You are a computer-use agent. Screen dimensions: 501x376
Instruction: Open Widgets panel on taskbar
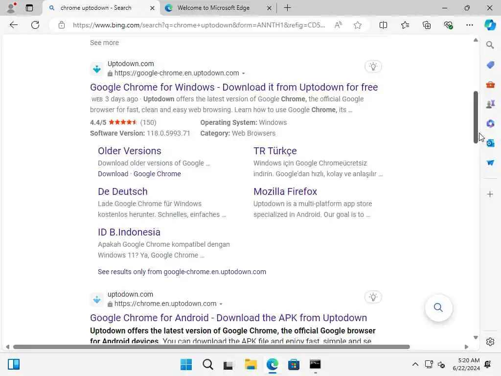click(x=14, y=364)
